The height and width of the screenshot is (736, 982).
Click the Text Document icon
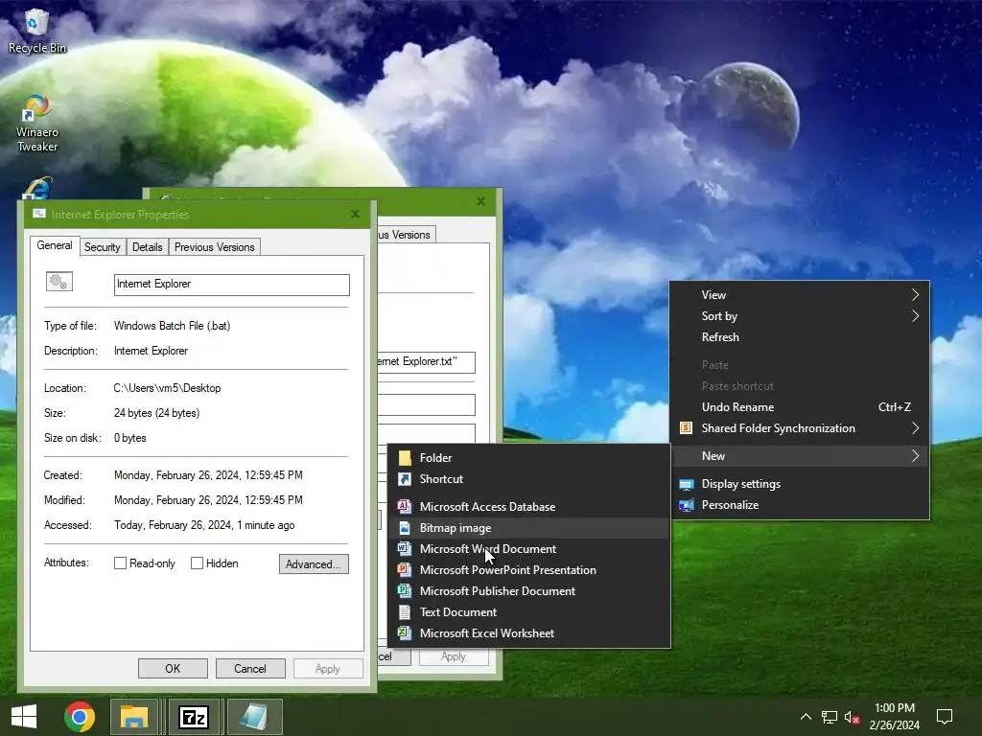click(405, 612)
